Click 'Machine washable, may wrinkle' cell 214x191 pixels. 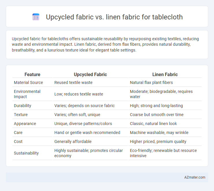[159, 133]
